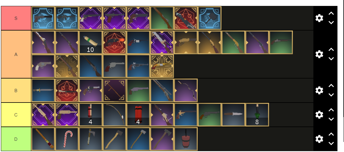Open settings gear for D tier row

319,139
